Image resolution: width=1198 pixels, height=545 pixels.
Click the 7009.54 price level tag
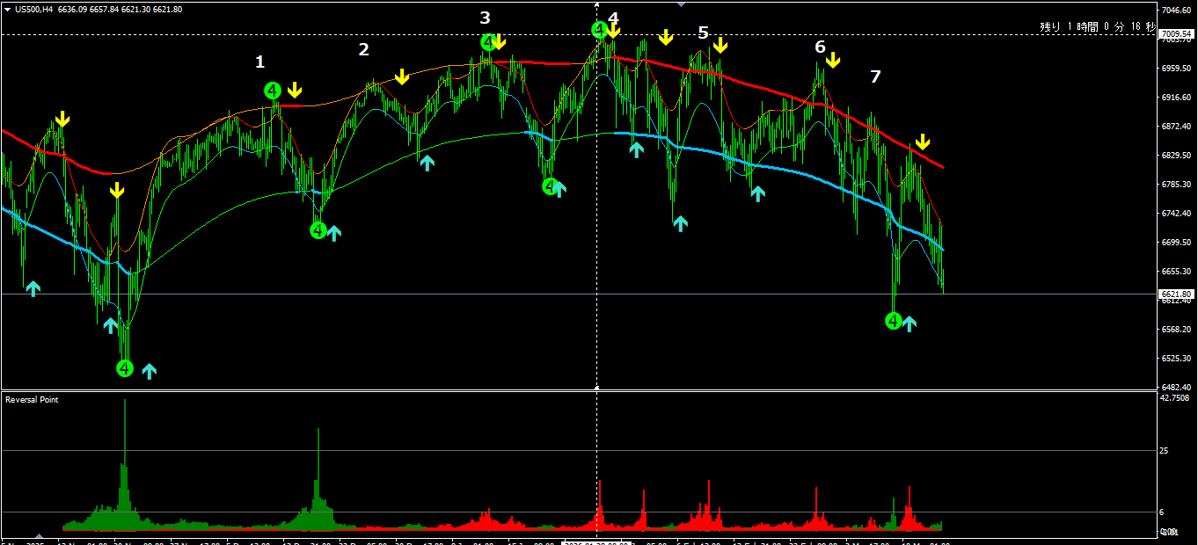tap(1176, 34)
